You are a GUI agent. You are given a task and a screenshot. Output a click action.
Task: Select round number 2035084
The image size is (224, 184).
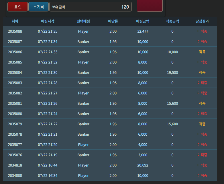coord(15,72)
